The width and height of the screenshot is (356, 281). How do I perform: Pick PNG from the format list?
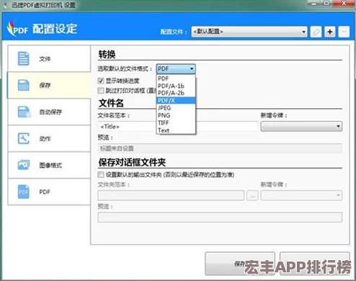pos(176,115)
